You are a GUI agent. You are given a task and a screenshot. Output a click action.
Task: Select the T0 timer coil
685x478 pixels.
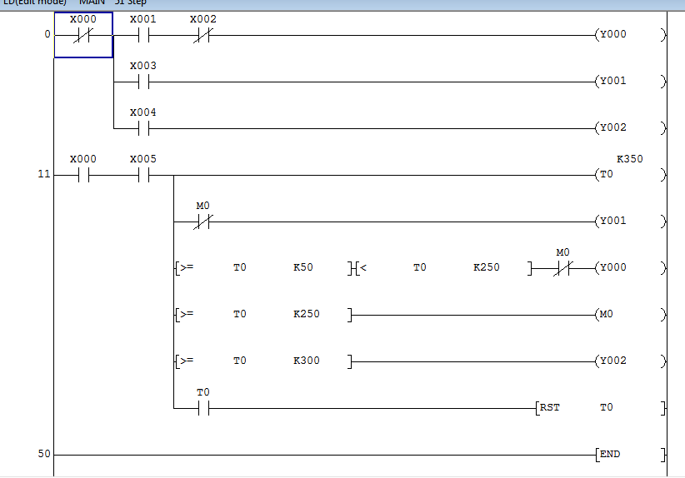(630, 175)
